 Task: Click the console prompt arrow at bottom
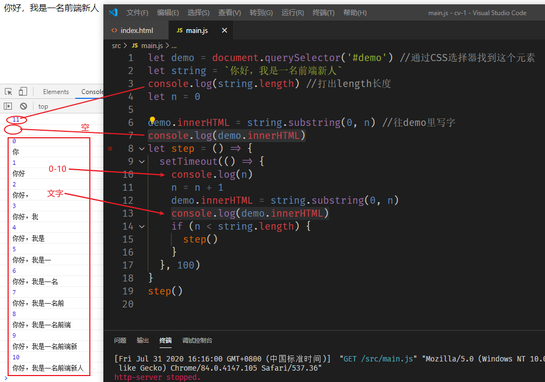(x=6, y=378)
